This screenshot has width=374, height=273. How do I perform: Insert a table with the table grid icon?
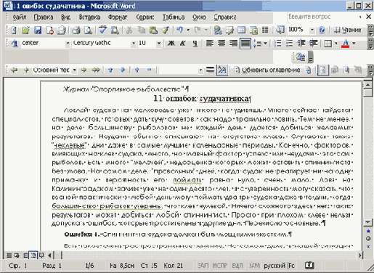pos(241,30)
